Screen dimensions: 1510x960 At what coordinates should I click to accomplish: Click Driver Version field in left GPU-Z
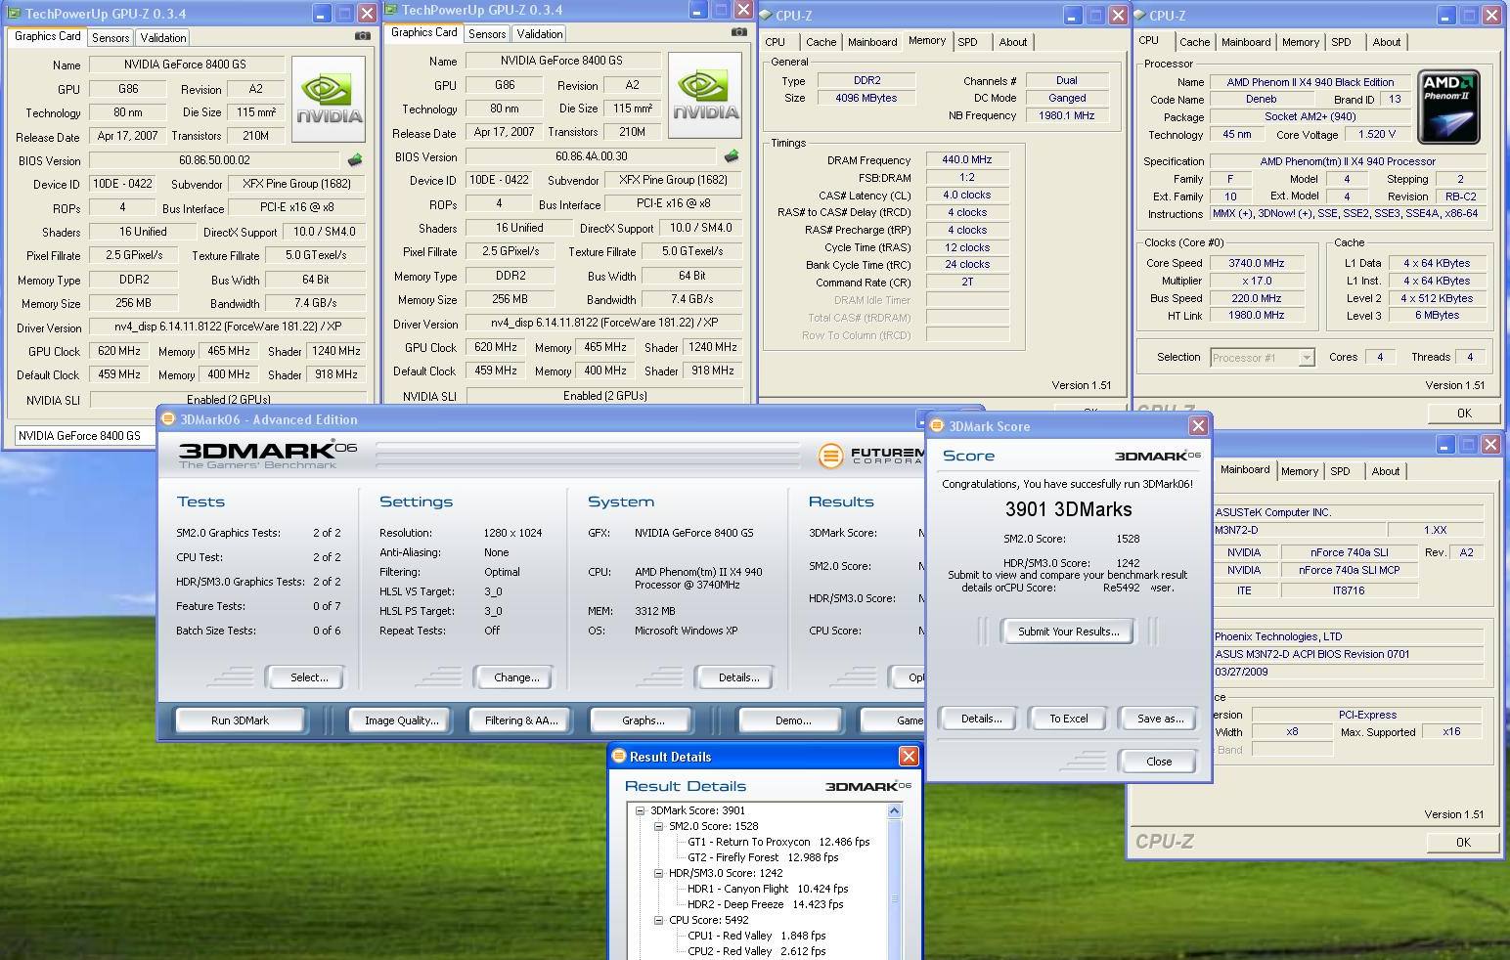click(228, 327)
